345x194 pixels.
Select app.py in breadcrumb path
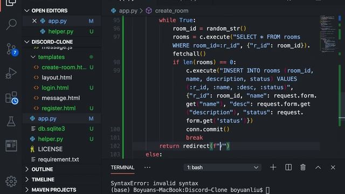(128, 11)
